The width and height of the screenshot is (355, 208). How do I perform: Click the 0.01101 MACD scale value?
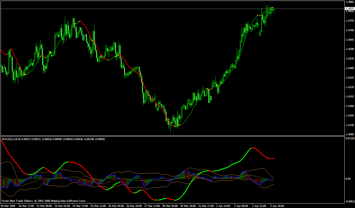pyautogui.click(x=350, y=138)
